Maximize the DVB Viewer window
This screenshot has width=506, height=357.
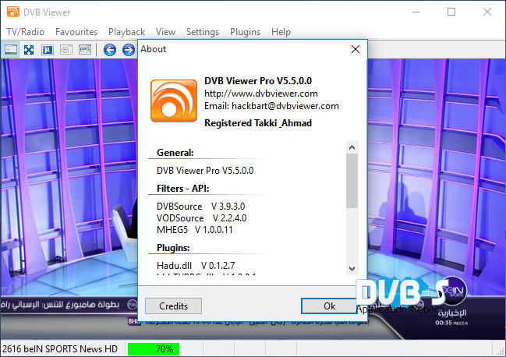(x=451, y=12)
